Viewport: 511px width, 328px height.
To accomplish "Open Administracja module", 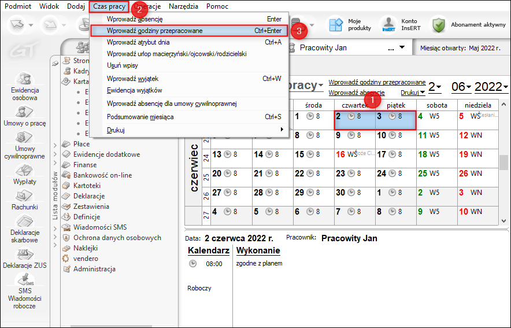I will coord(94,269).
